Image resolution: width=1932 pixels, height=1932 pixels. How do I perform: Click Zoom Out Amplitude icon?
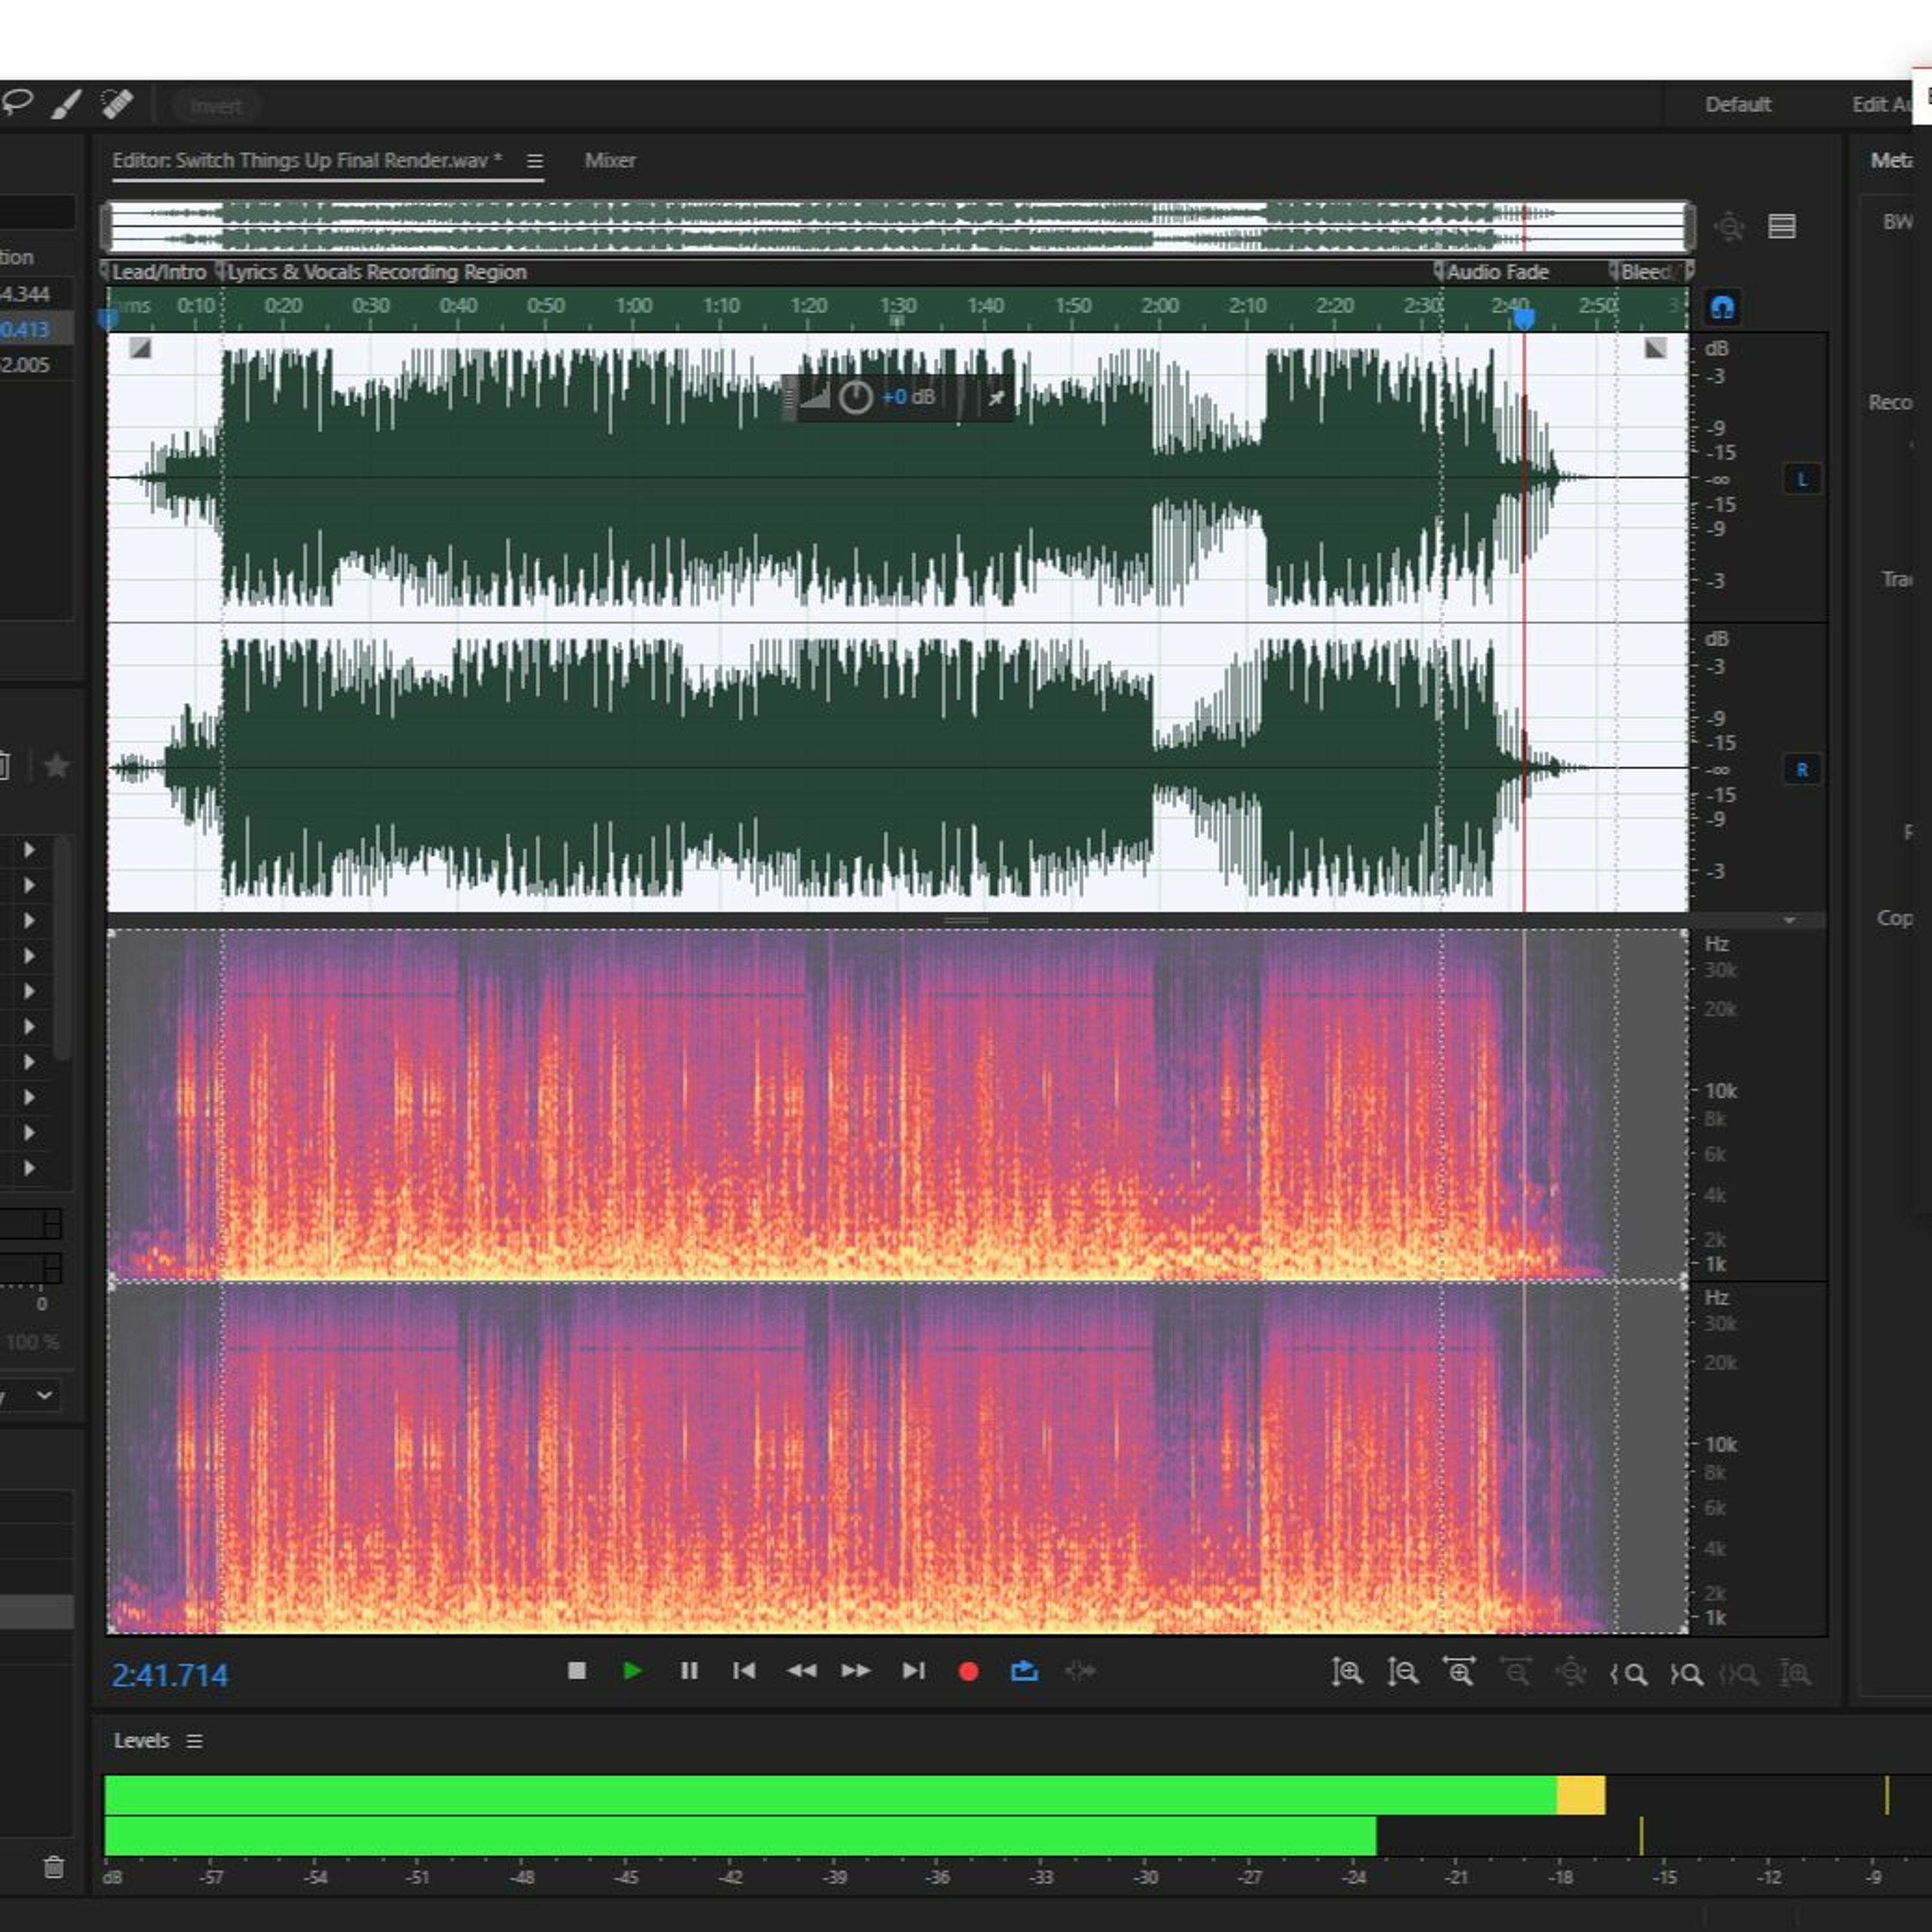click(x=1402, y=1672)
